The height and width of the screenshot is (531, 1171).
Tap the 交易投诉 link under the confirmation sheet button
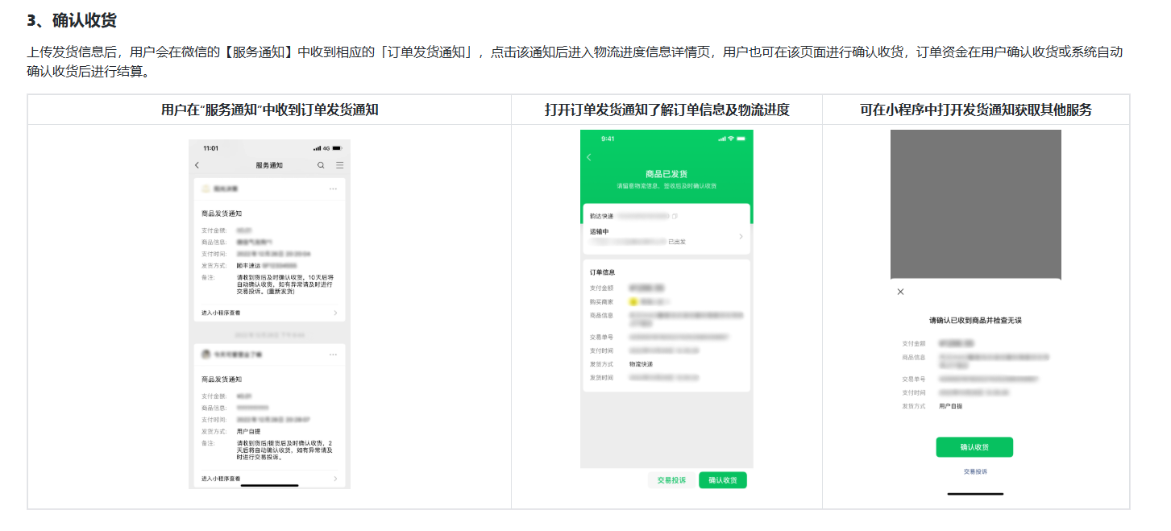pos(975,471)
